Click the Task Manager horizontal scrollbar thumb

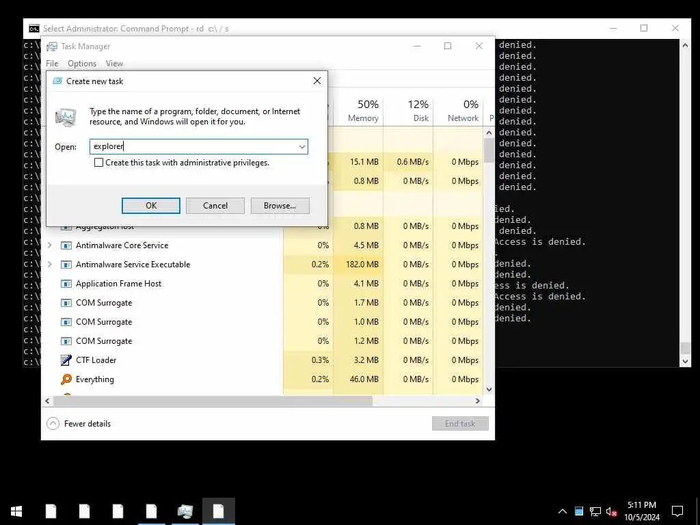[213, 401]
